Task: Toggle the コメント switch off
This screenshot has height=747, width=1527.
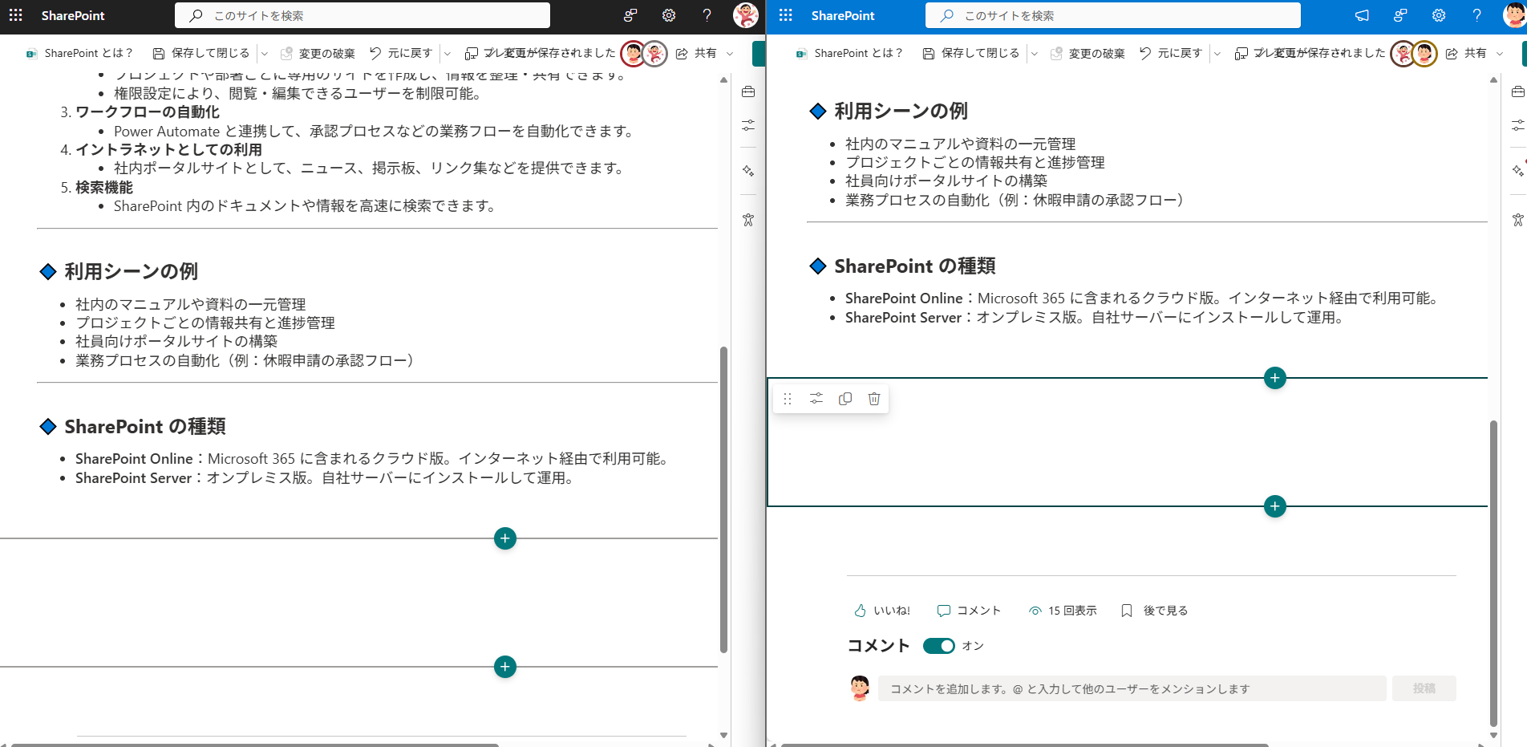Action: (x=939, y=646)
